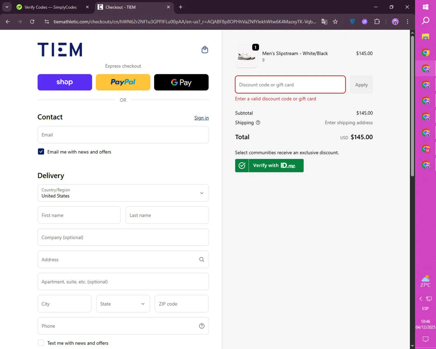Click the Apartment, suite, etc. field
The height and width of the screenshot is (349, 436).
click(123, 282)
